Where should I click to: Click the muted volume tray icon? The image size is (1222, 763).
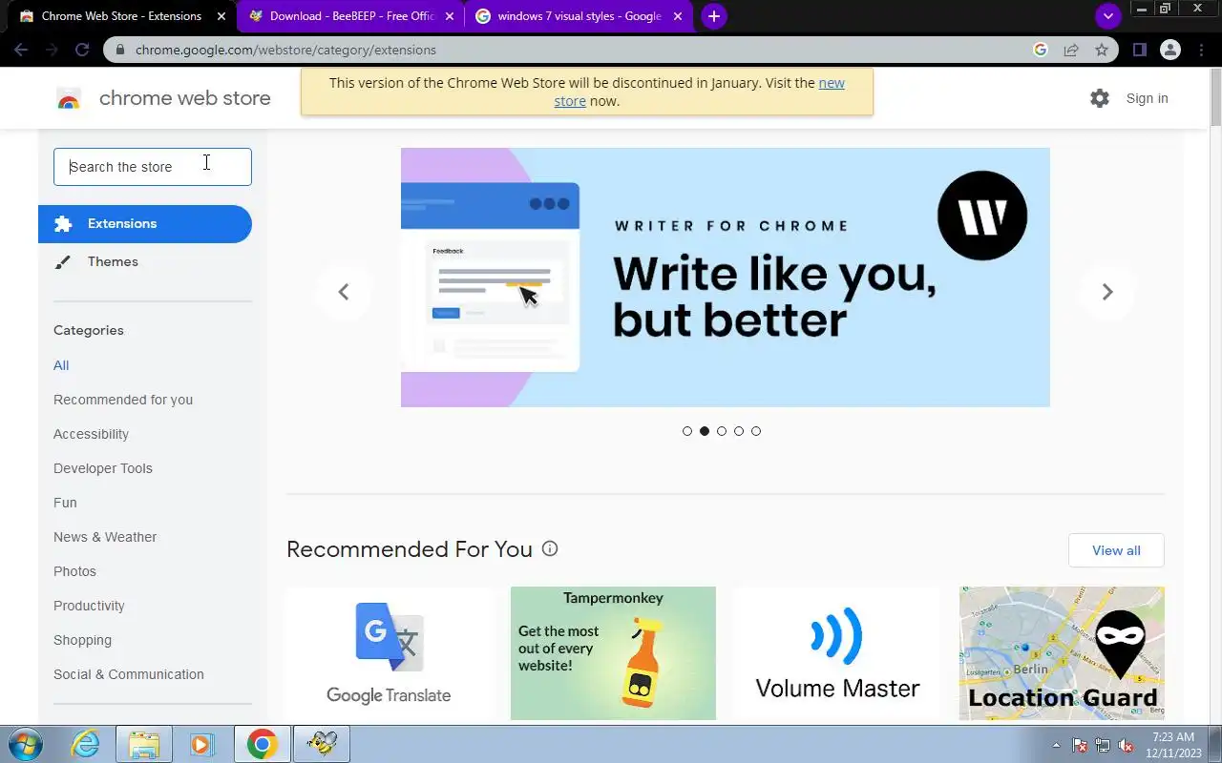pos(1126,745)
